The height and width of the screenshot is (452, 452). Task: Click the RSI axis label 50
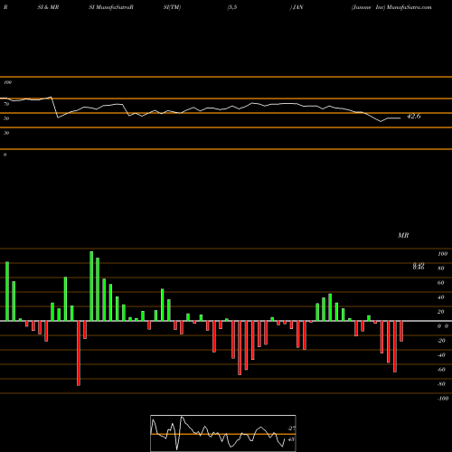[x=6, y=118]
